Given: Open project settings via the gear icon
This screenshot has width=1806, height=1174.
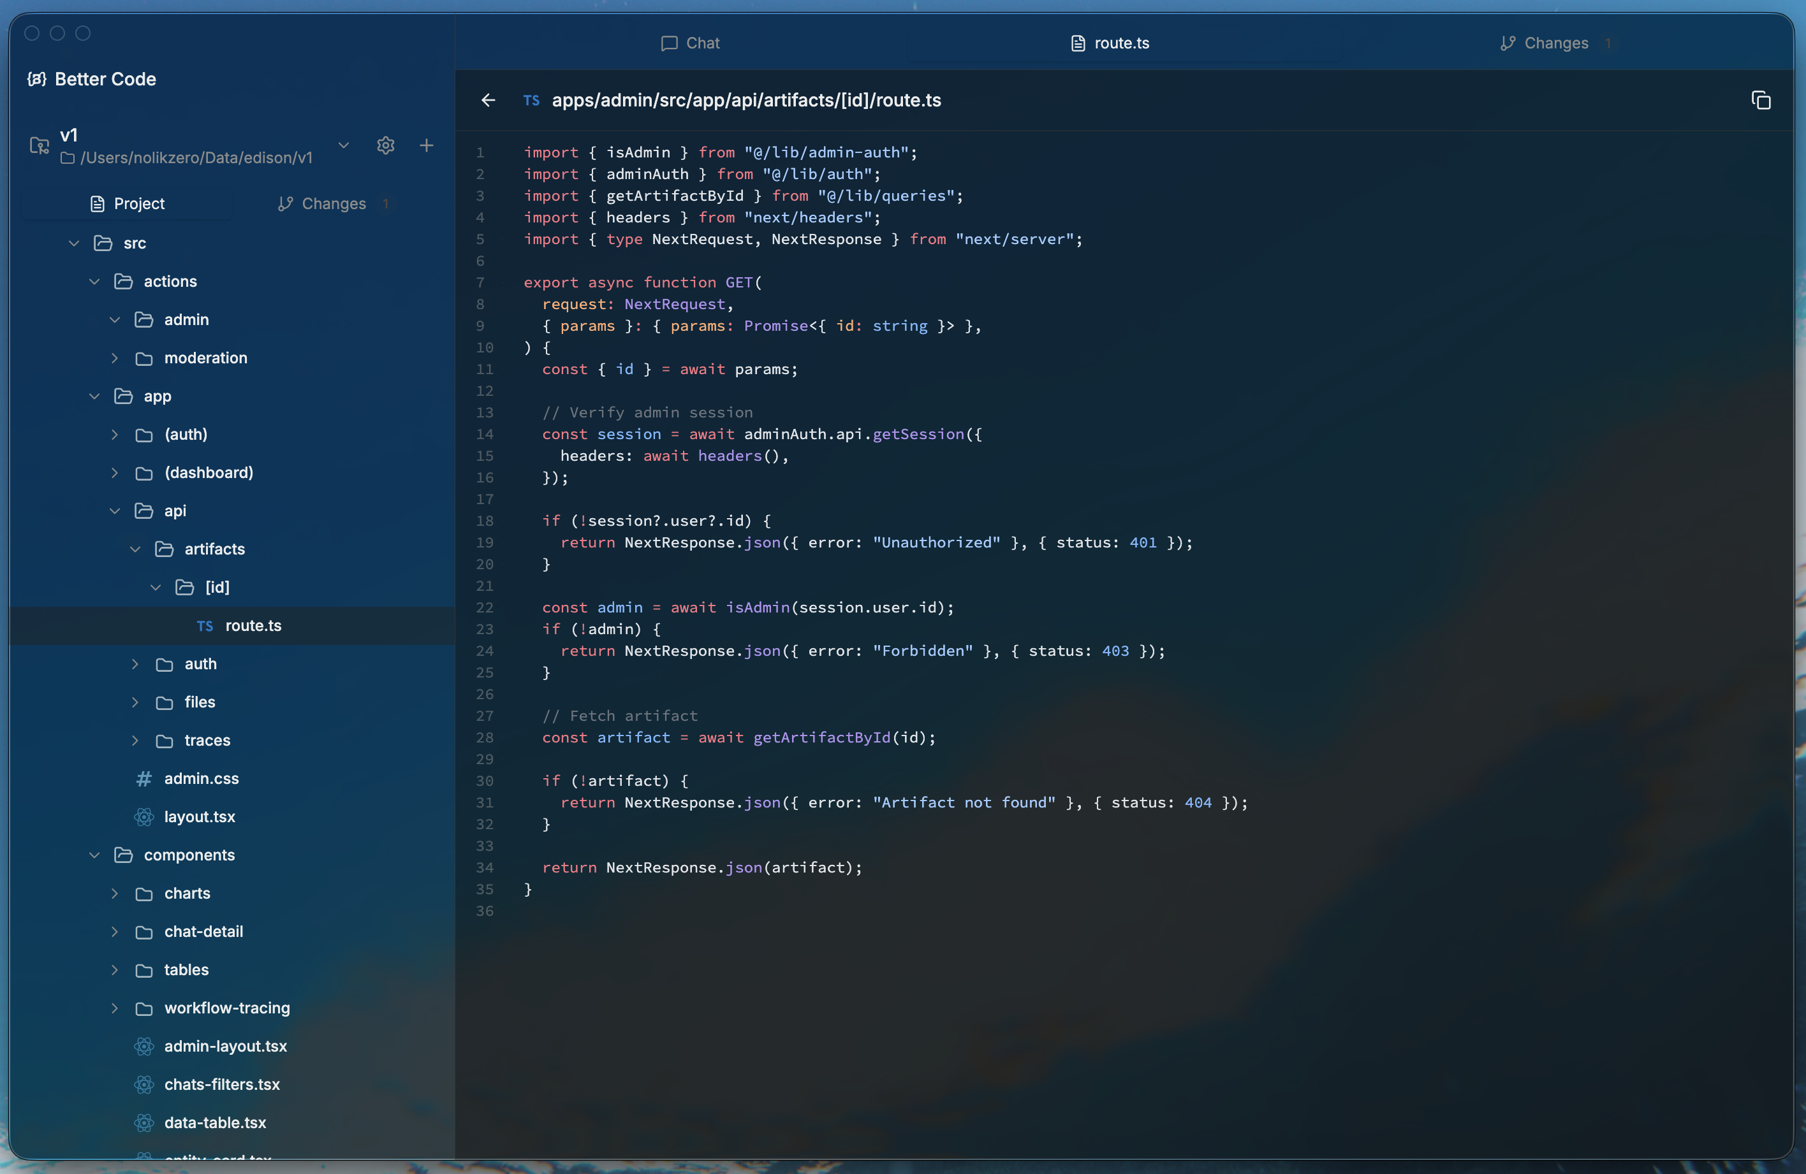Looking at the screenshot, I should click(x=385, y=145).
